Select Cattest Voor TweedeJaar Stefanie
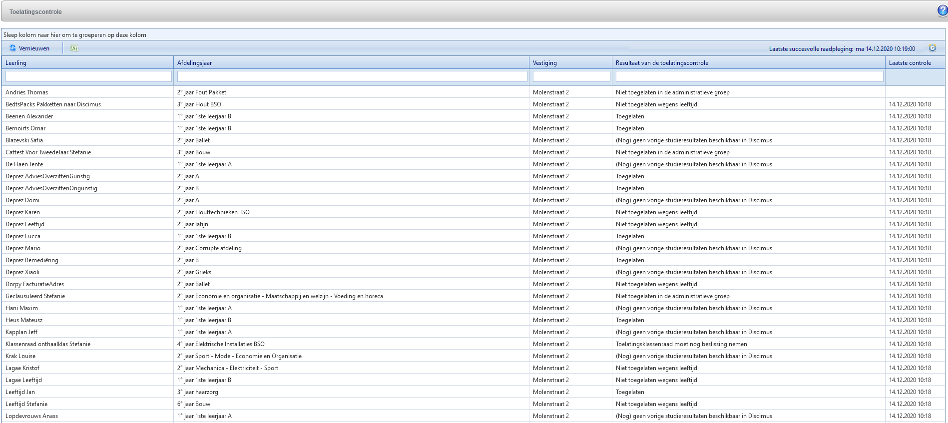The height and width of the screenshot is (423, 948). (48, 152)
